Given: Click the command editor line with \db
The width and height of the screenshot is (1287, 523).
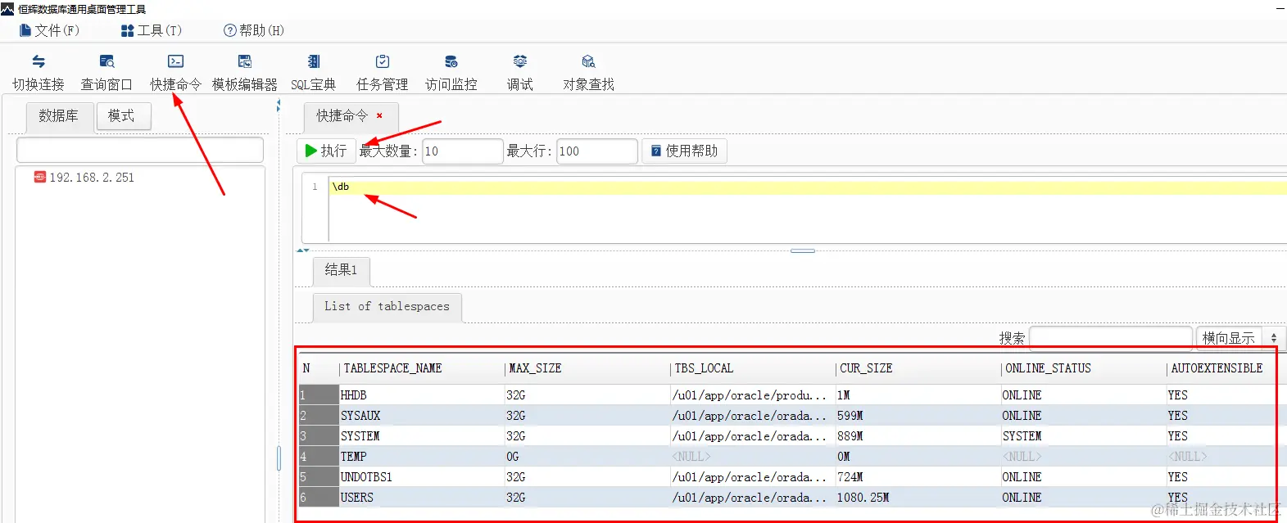Looking at the screenshot, I should tap(807, 187).
